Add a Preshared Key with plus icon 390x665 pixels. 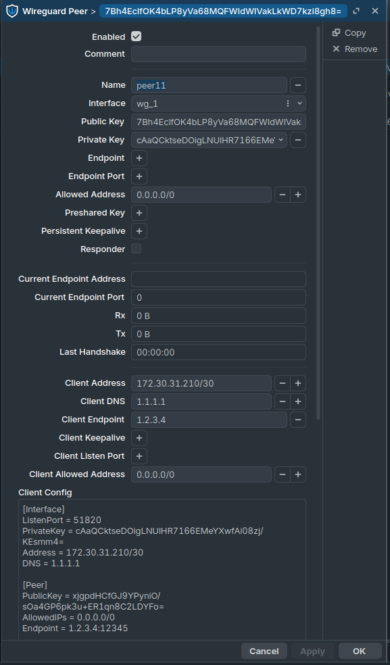[139, 213]
